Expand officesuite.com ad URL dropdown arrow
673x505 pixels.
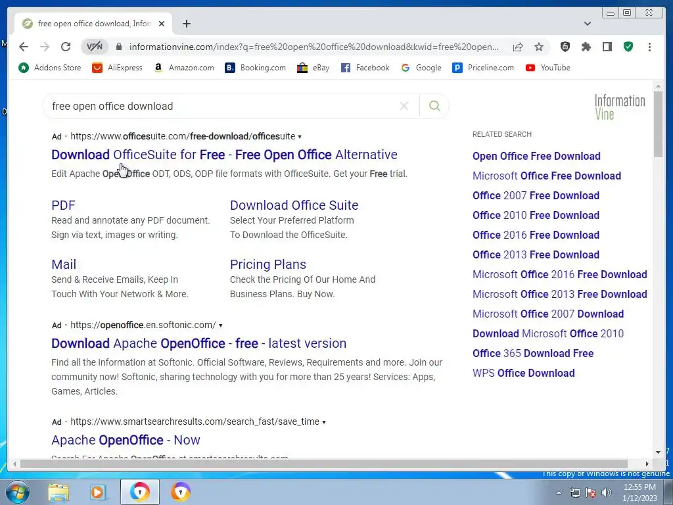[x=300, y=137]
